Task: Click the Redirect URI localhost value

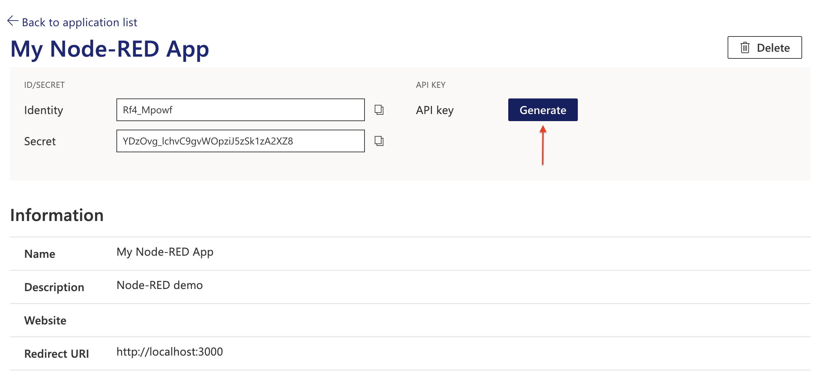Action: [170, 352]
